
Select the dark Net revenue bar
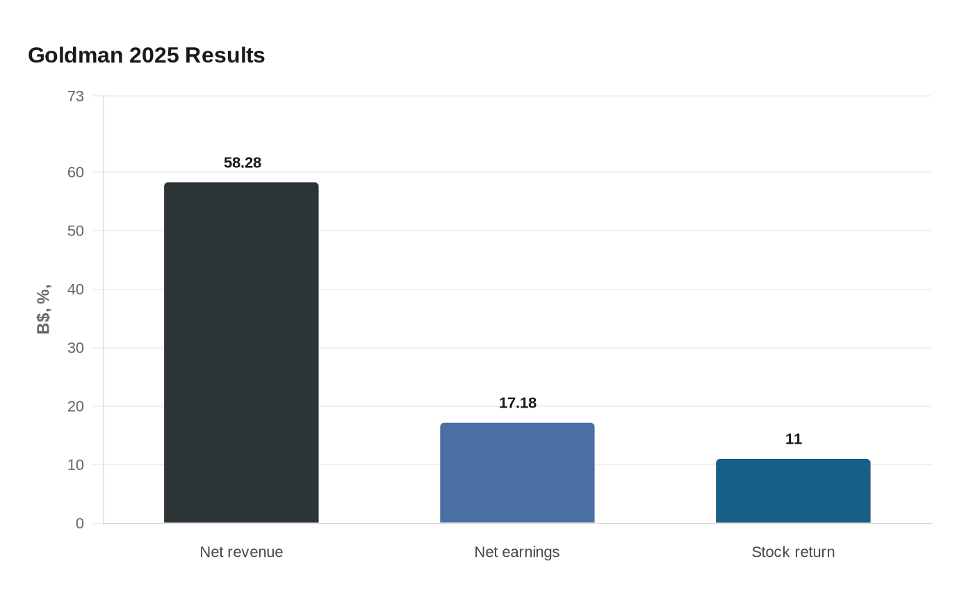pos(241,353)
